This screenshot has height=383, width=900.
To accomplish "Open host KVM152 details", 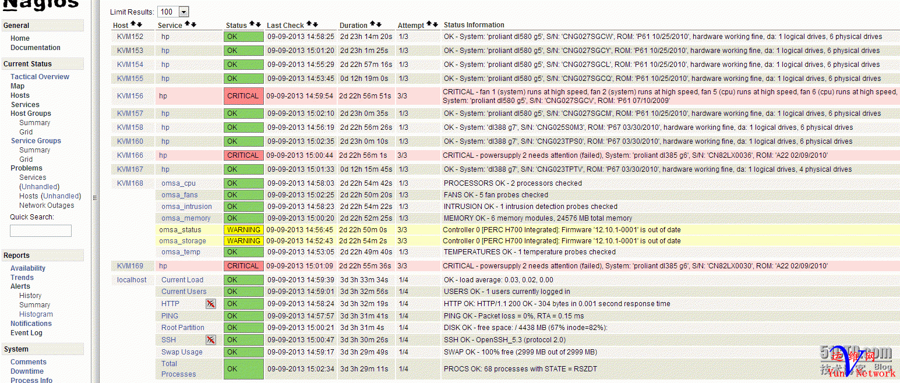I will point(130,37).
